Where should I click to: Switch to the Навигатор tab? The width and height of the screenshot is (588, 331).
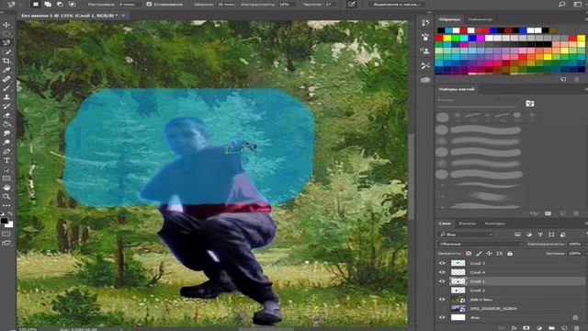pyautogui.click(x=480, y=19)
